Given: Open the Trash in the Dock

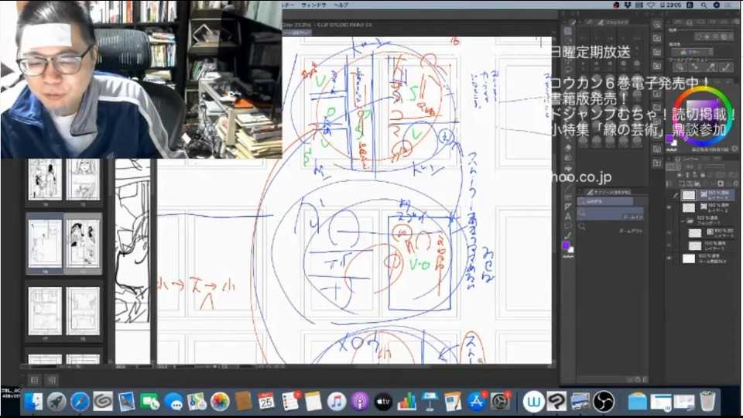Looking at the screenshot, I should point(707,402).
